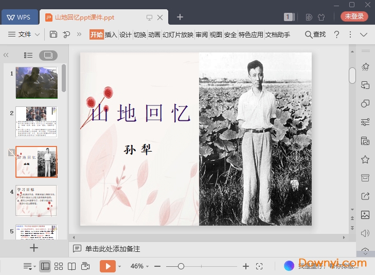This screenshot has width=375, height=275.
Task: Open the notes layout dropdown in status bar
Action: point(29,266)
